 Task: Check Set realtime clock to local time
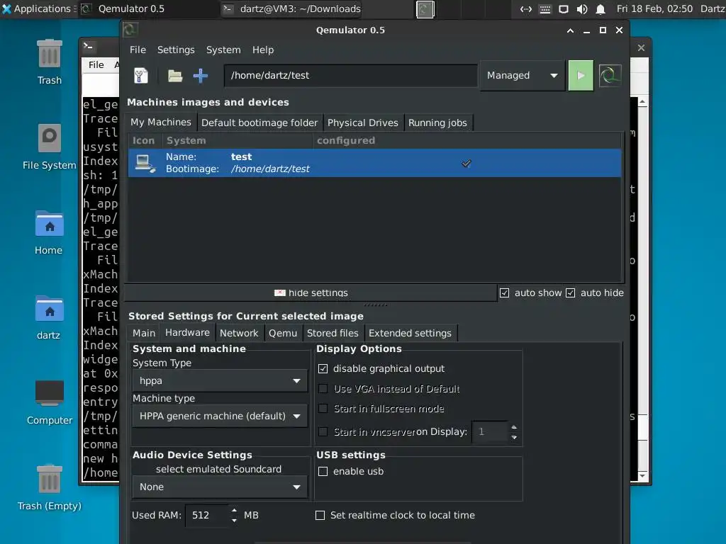point(320,516)
